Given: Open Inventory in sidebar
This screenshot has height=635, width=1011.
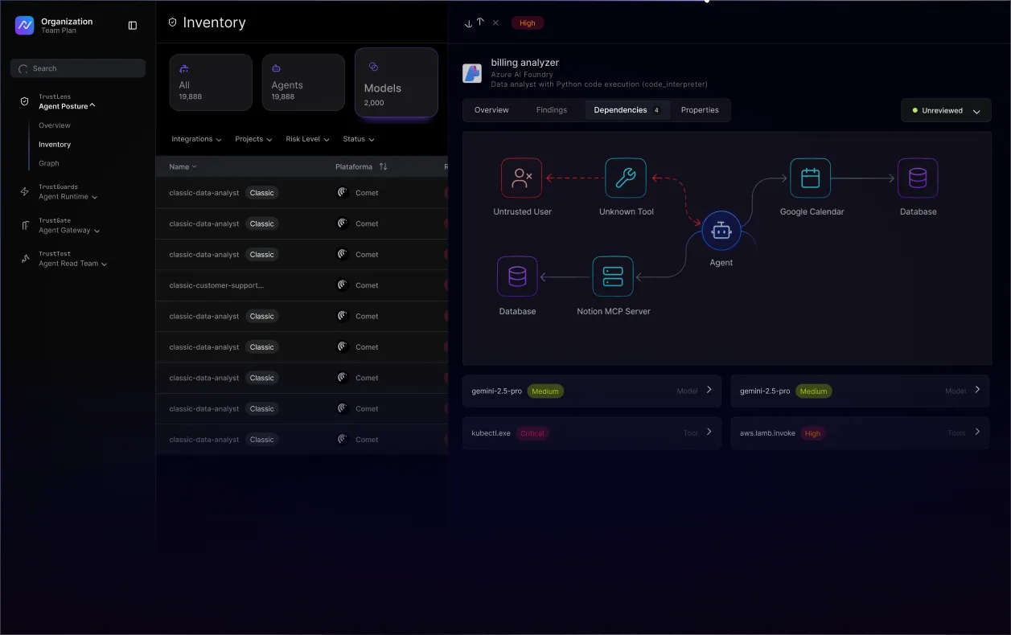Looking at the screenshot, I should coord(55,145).
